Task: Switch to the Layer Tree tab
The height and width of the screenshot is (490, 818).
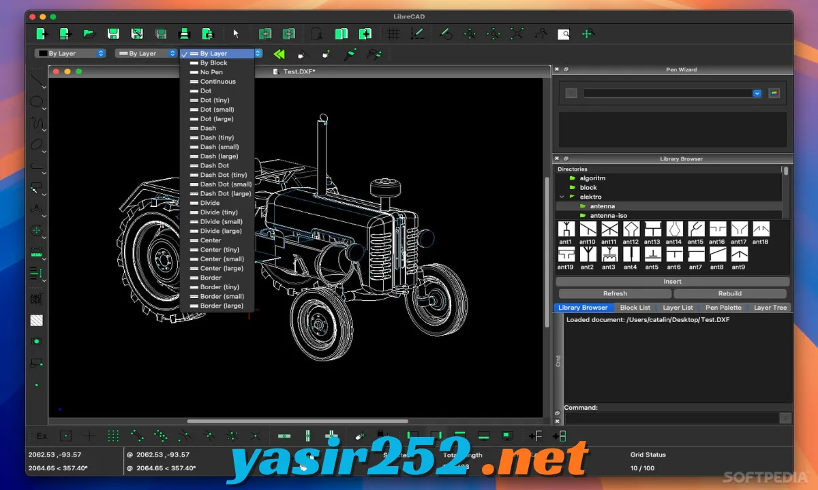Action: click(770, 308)
